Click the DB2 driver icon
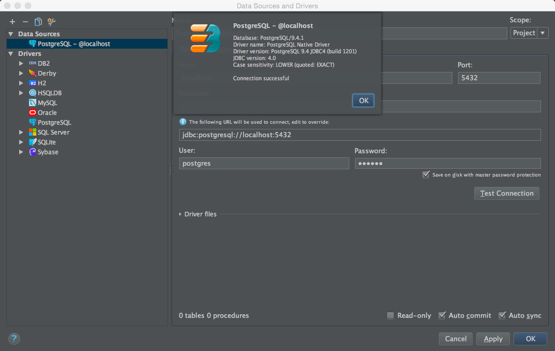Viewport: 555px width, 351px height. click(x=33, y=63)
